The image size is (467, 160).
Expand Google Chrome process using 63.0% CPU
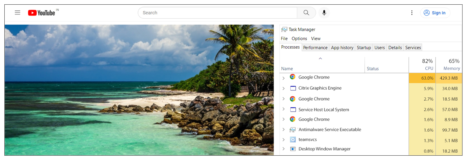click(283, 78)
